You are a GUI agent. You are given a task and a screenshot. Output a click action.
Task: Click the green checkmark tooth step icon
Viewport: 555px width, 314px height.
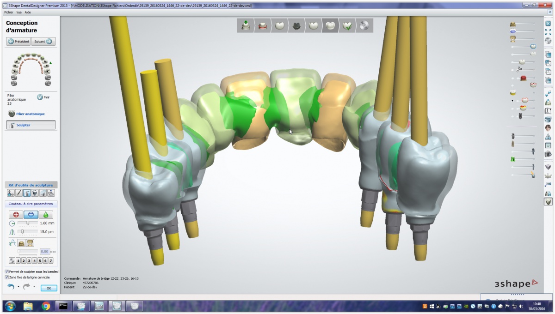tap(346, 26)
